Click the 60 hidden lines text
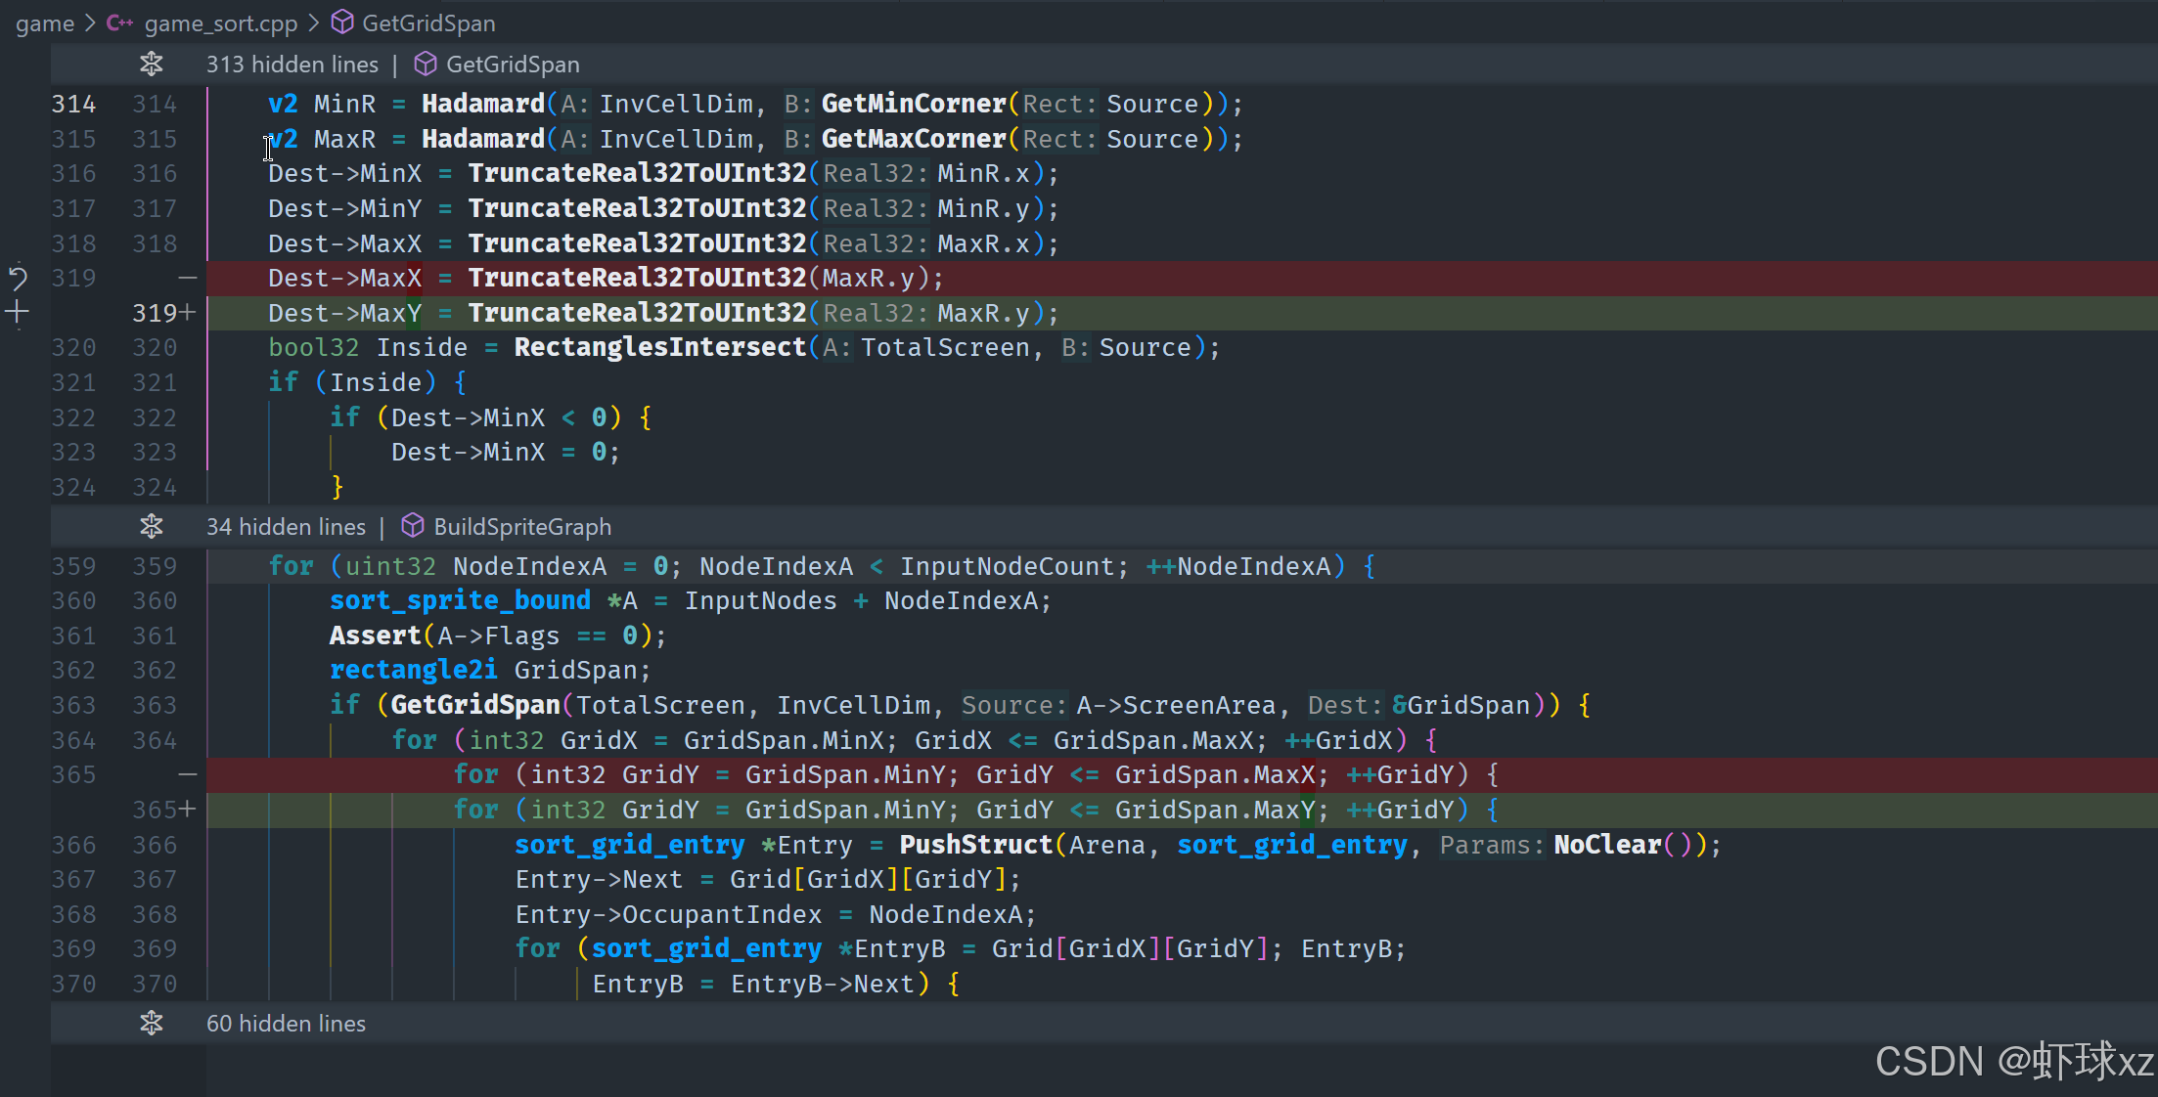2158x1097 pixels. [286, 1024]
